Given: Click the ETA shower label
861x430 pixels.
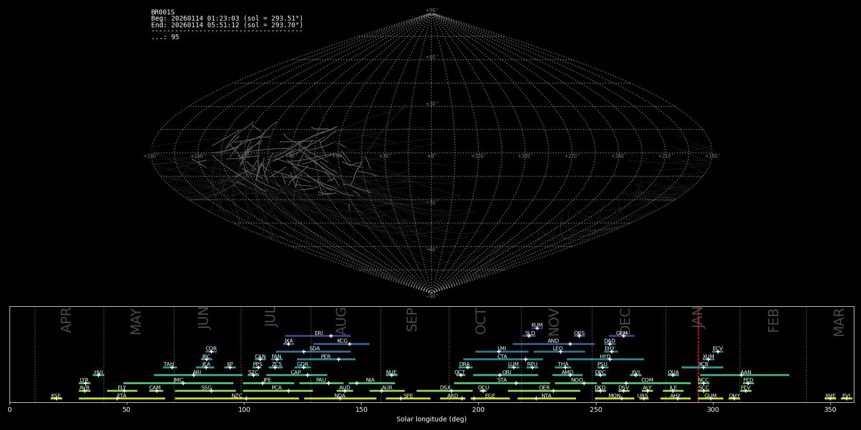Looking at the screenshot, I should [x=122, y=396].
